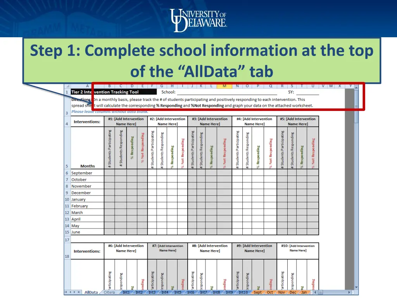
Task: Click the next sheet navigation arrow
Action: click(x=75, y=292)
